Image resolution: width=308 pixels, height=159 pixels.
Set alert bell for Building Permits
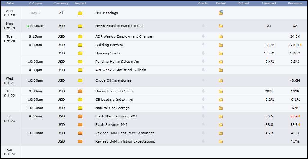pyautogui.click(x=203, y=45)
